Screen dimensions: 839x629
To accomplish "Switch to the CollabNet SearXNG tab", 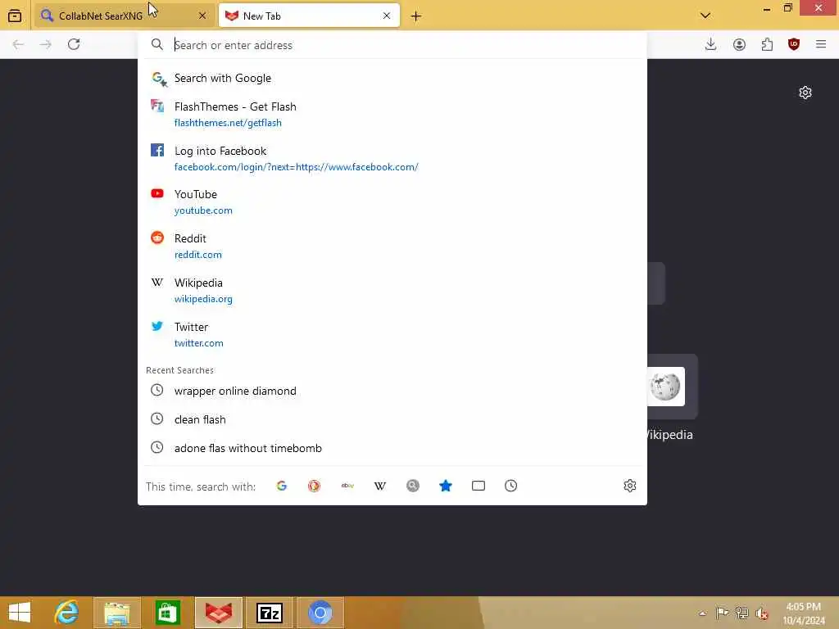I will pyautogui.click(x=125, y=16).
